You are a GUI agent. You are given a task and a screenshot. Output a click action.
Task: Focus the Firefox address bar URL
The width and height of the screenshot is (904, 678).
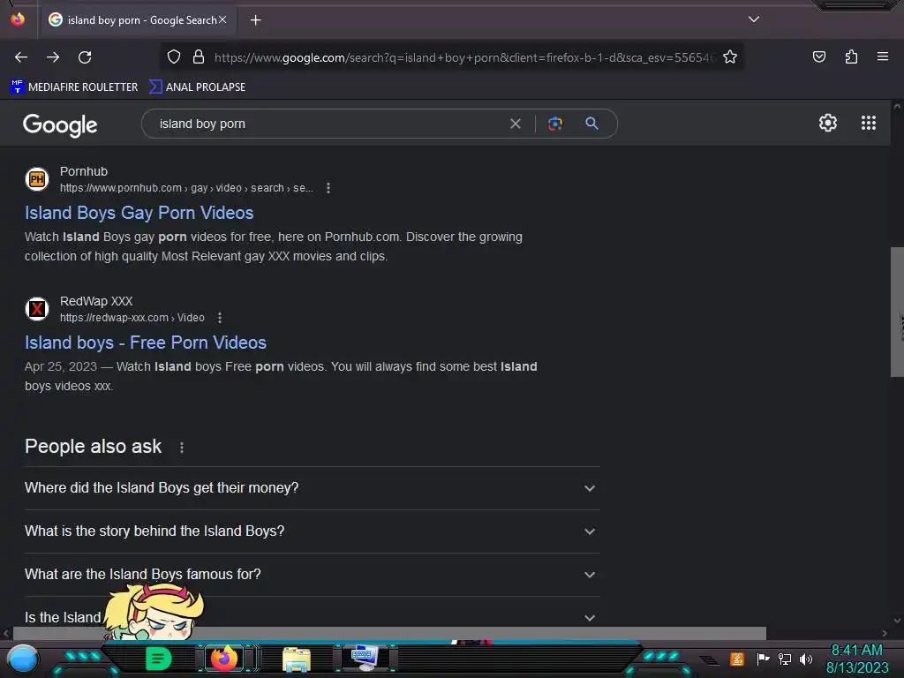click(x=464, y=57)
